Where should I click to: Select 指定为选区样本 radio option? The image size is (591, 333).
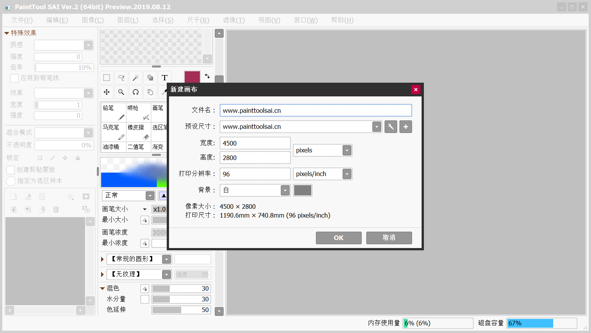coord(11,181)
